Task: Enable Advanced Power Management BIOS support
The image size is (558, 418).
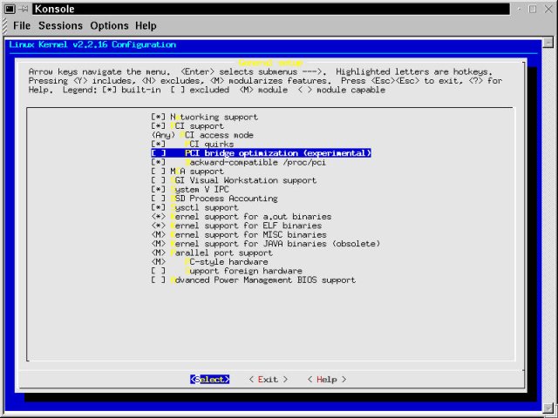Action: 158,280
